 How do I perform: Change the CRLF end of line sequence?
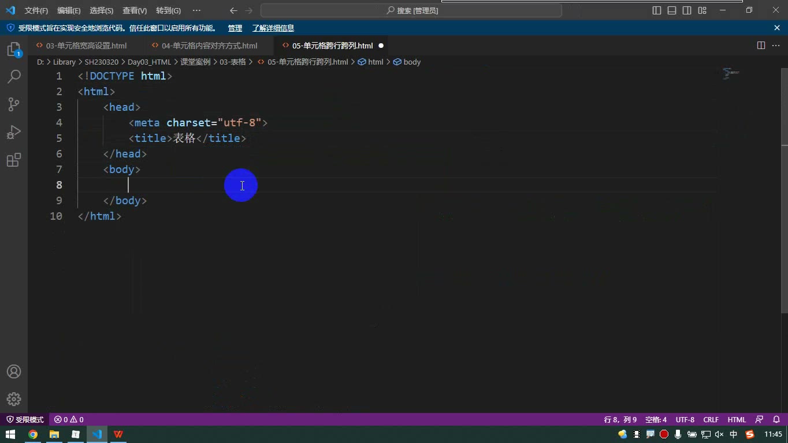pyautogui.click(x=711, y=419)
